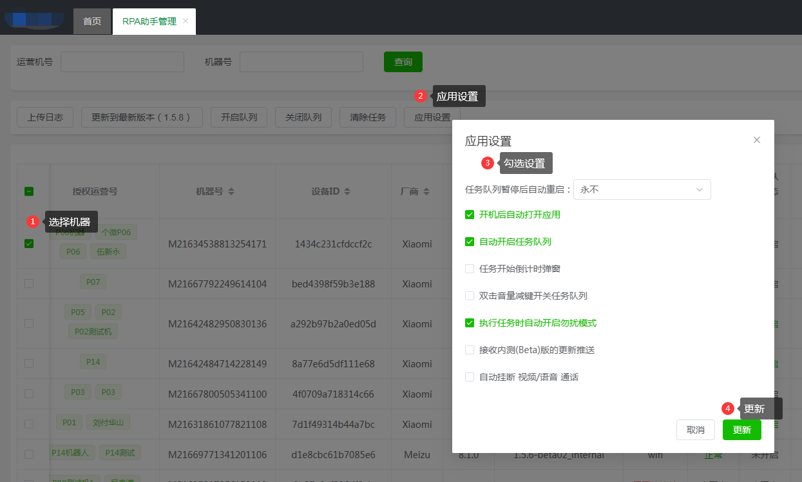Enable 自动挂断 视频/语音 通话 checkbox
802x482 pixels.
470,377
